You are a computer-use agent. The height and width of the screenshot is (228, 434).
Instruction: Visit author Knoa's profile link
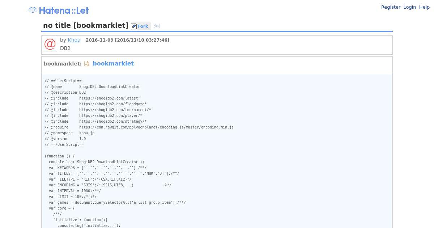(74, 40)
